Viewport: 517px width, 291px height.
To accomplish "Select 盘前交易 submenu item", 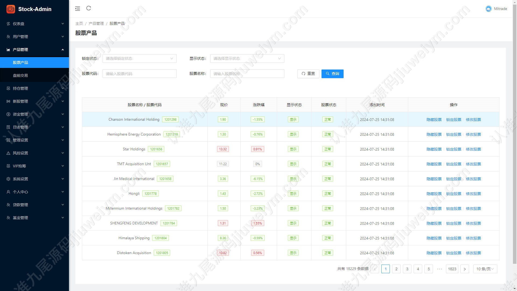I will tap(34, 75).
